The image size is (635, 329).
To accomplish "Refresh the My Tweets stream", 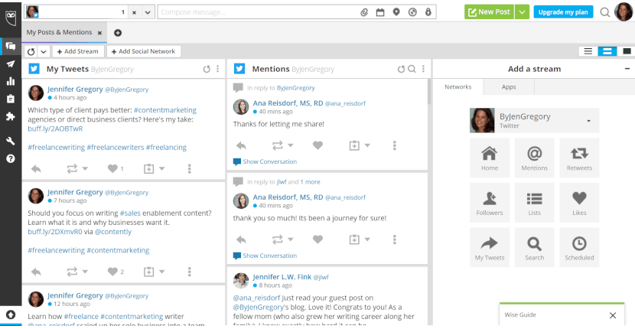I will click(x=207, y=69).
